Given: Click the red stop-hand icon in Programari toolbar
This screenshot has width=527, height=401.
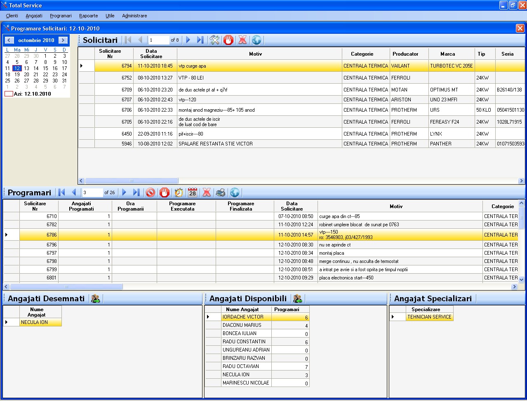Looking at the screenshot, I should [165, 192].
